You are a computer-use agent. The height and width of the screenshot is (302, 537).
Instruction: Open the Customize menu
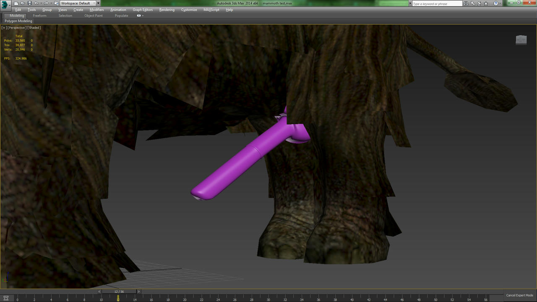[189, 10]
